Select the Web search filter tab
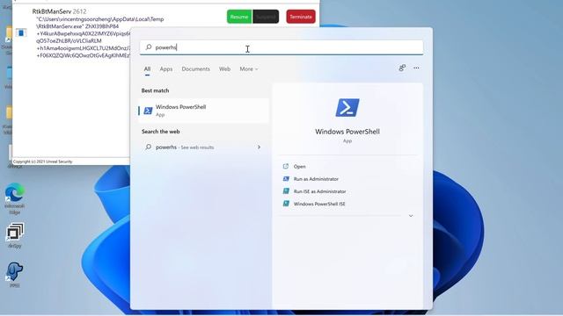Screen dimensions: 563x316 tap(225, 68)
